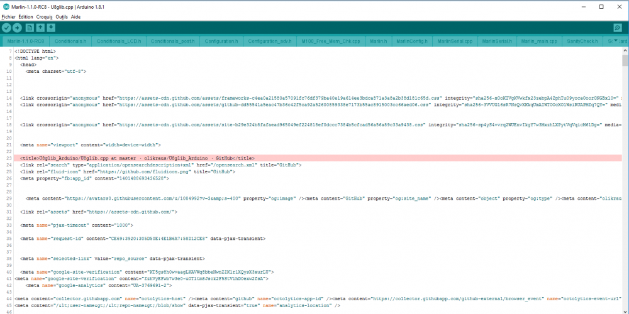Open the Fichier menu
The image size is (629, 314).
pos(8,17)
